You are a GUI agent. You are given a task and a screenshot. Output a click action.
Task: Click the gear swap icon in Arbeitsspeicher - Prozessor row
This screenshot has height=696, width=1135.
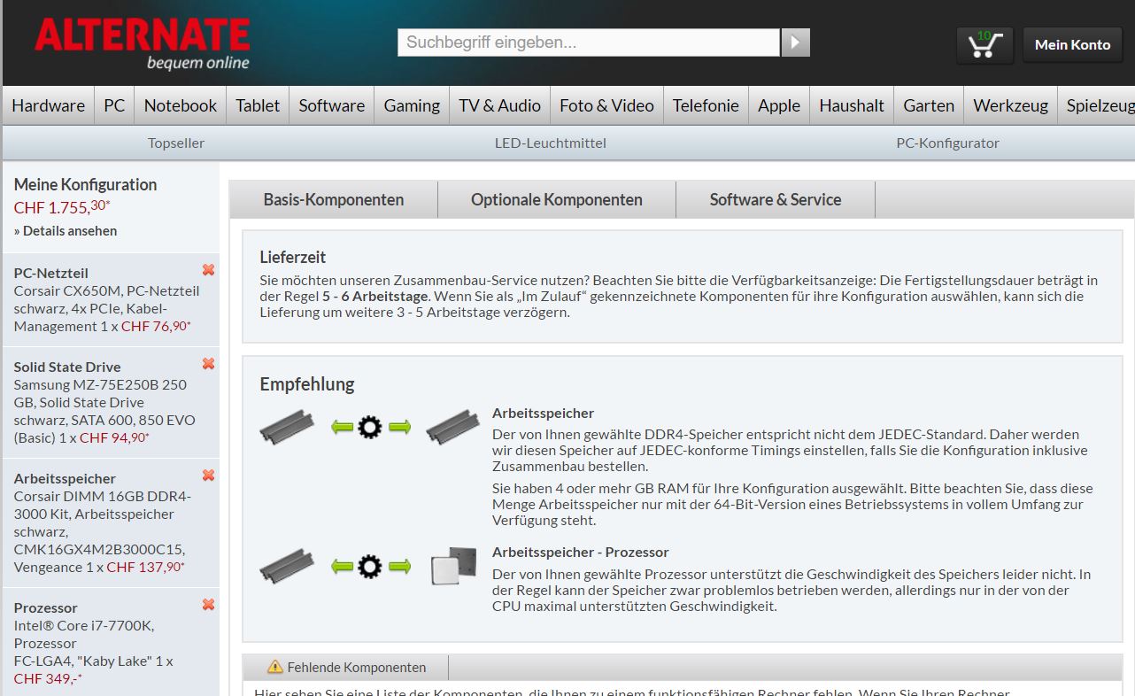pyautogui.click(x=370, y=567)
